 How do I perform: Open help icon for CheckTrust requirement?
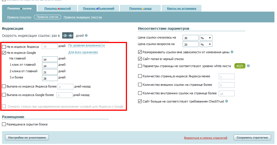click(x=227, y=101)
